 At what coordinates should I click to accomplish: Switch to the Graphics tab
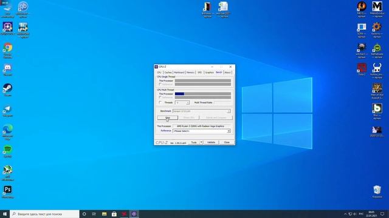point(209,73)
